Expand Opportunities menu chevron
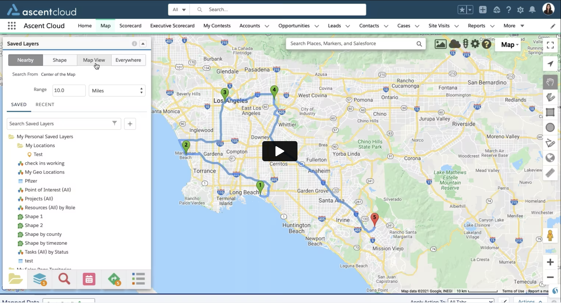 point(317,26)
